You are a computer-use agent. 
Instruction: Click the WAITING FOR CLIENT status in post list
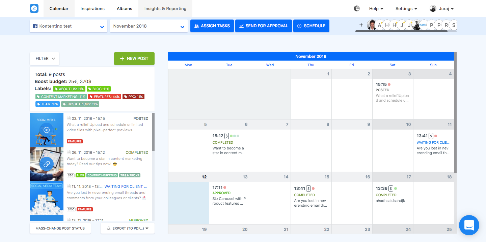click(126, 186)
